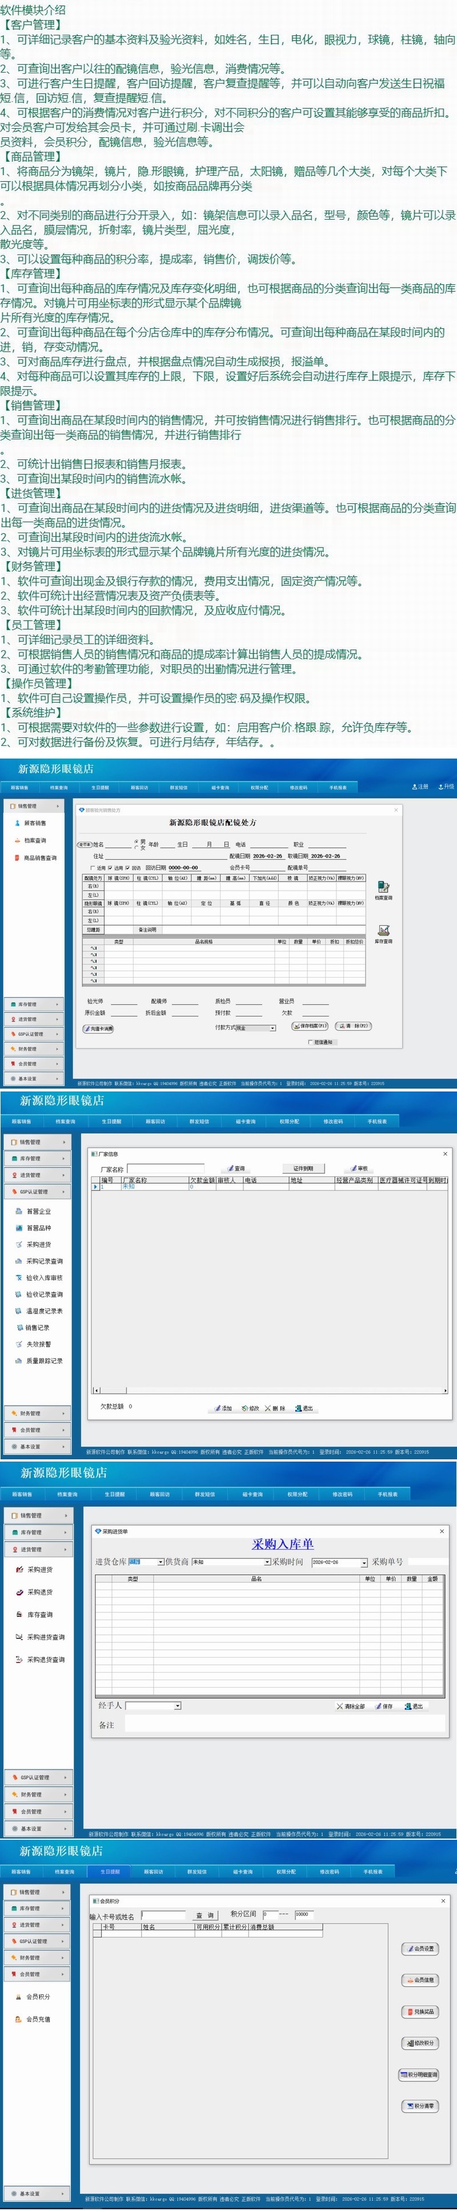The image size is (457, 2211).
Task: Click the 库存查询 icon right of the prescription form
Action: tap(383, 931)
